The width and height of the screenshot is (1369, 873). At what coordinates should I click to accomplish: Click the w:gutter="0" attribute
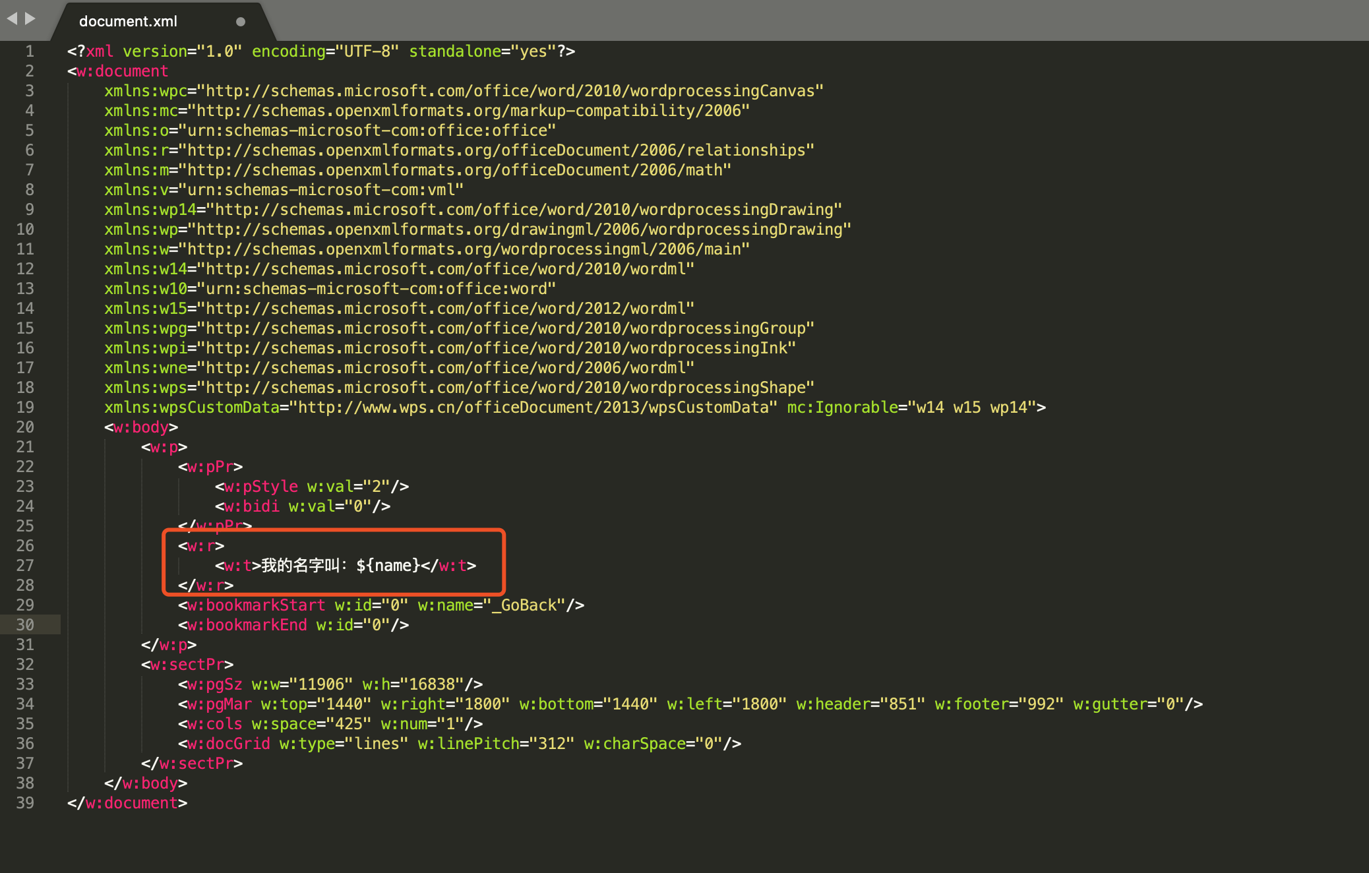coord(1128,704)
